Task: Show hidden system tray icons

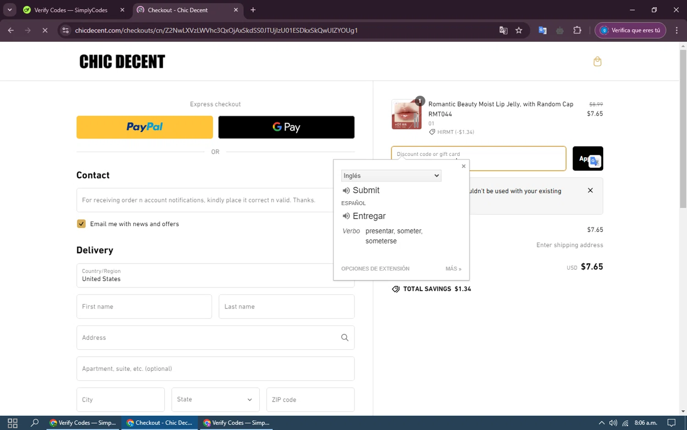Action: [602, 423]
